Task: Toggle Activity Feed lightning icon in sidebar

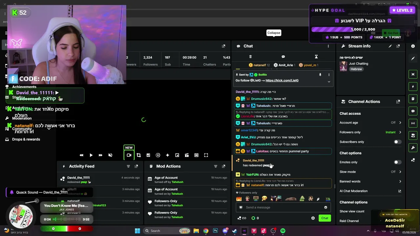Action: coord(413,87)
